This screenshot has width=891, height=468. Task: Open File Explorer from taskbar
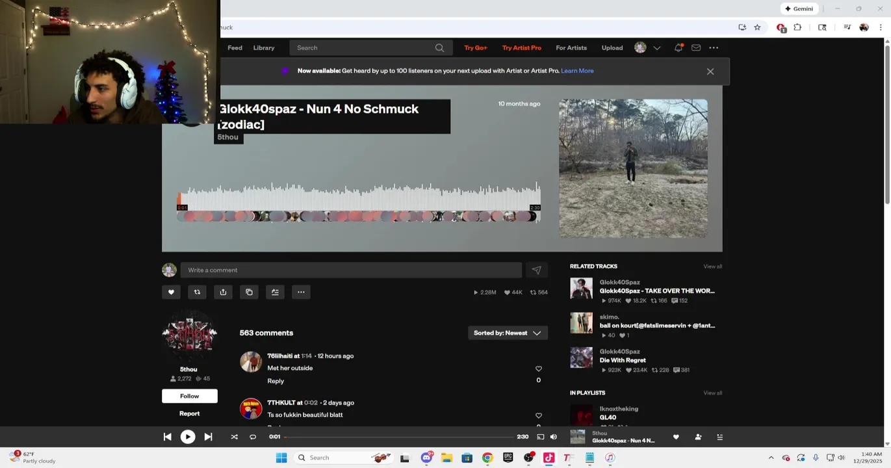click(446, 458)
